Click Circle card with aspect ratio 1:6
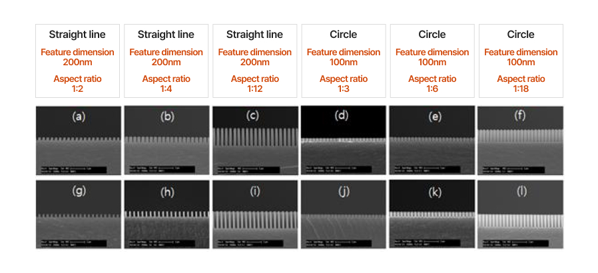The height and width of the screenshot is (273, 598). click(432, 61)
